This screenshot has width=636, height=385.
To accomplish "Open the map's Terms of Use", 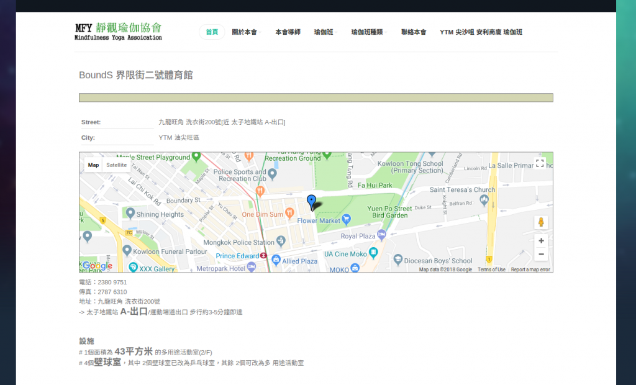I will 491,269.
